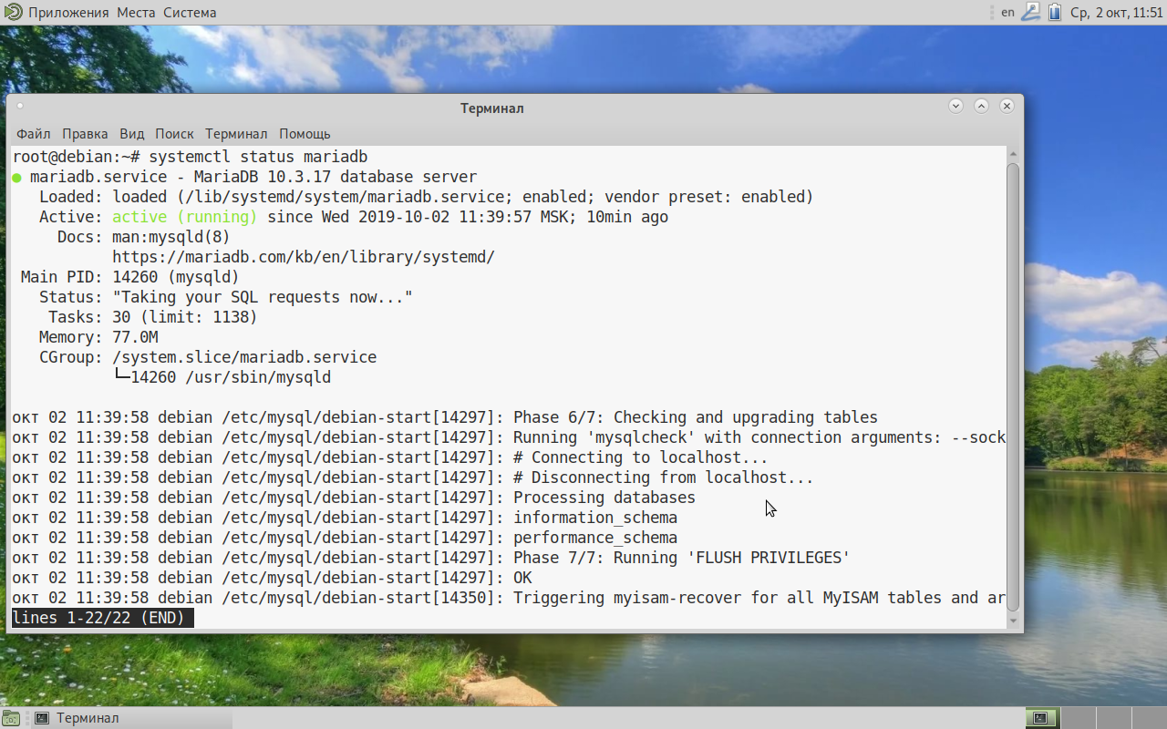Screen dimensions: 1167x729
Task: Open the Правка menu in Terminal
Action: [x=85, y=134]
